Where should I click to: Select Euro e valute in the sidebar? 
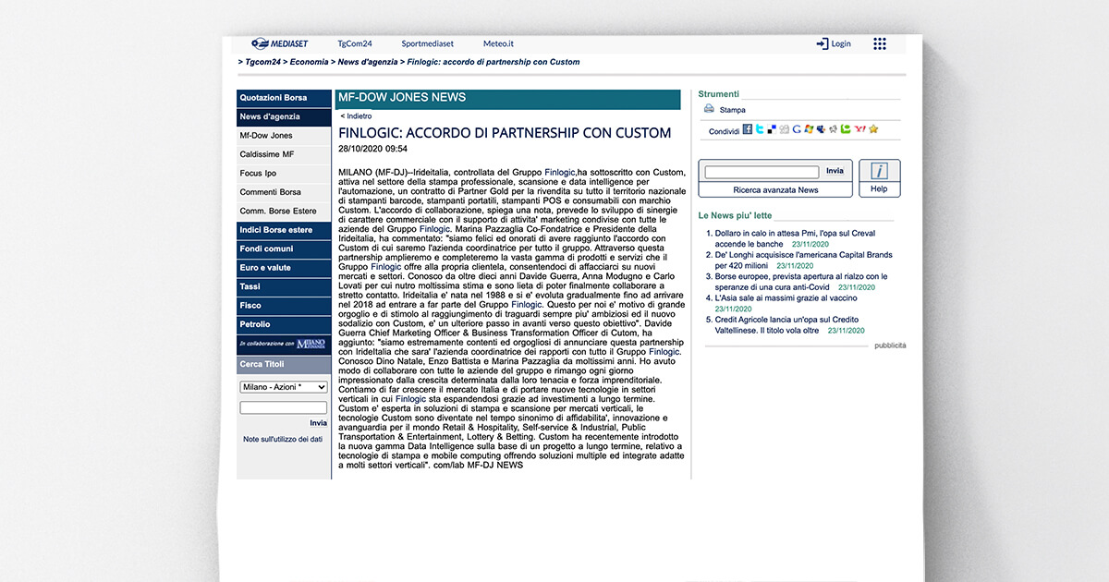(284, 268)
